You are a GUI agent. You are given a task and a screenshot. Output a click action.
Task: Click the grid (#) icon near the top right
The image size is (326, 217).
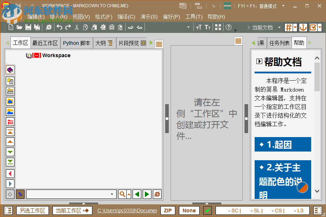point(289,27)
